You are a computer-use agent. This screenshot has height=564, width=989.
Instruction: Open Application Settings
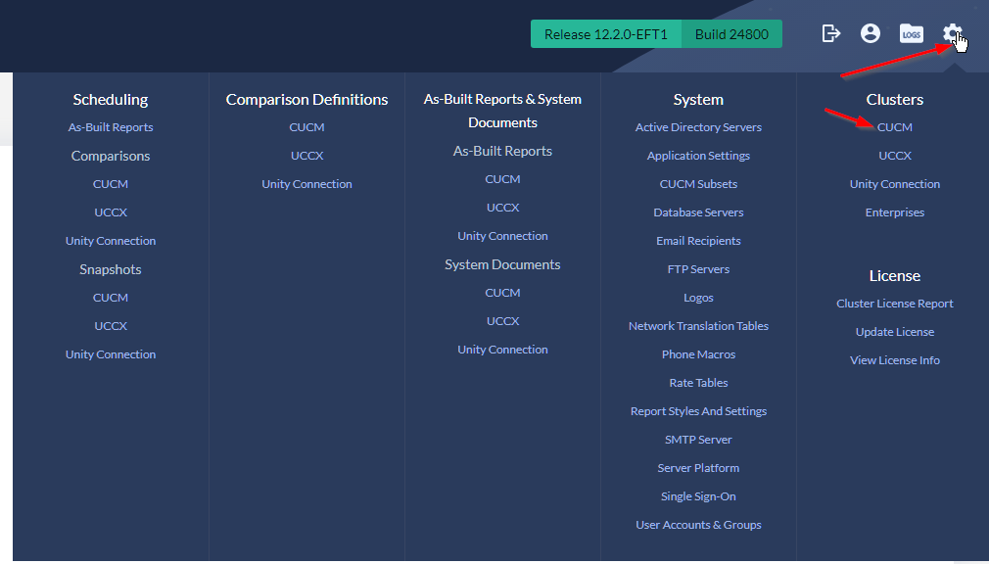(698, 155)
